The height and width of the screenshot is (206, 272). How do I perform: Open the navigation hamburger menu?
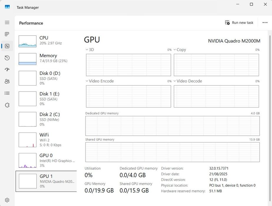coord(7,22)
